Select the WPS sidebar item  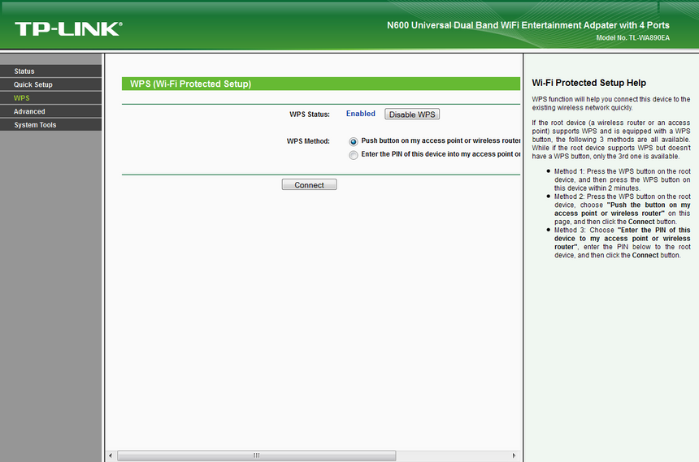tap(22, 98)
